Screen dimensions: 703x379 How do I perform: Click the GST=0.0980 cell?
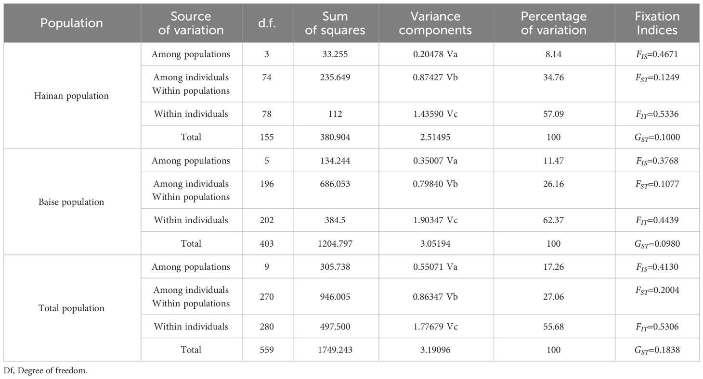point(657,243)
